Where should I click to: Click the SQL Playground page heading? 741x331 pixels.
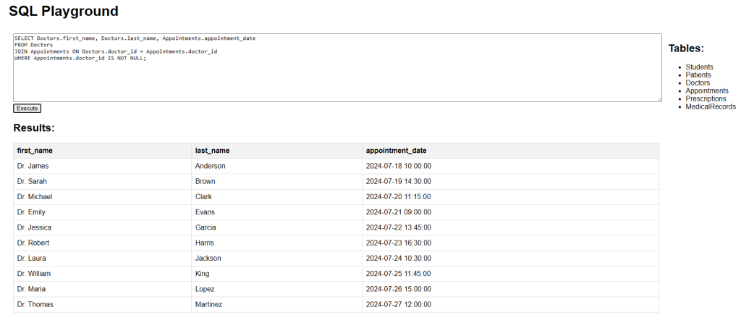64,11
